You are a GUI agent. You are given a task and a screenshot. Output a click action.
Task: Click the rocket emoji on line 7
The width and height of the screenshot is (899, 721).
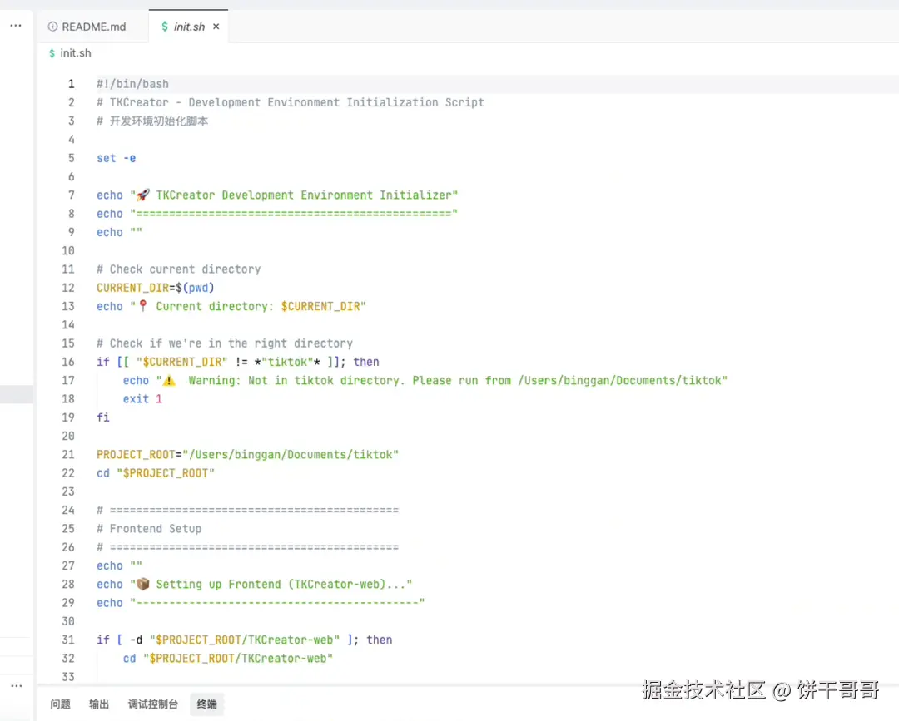[x=143, y=195]
